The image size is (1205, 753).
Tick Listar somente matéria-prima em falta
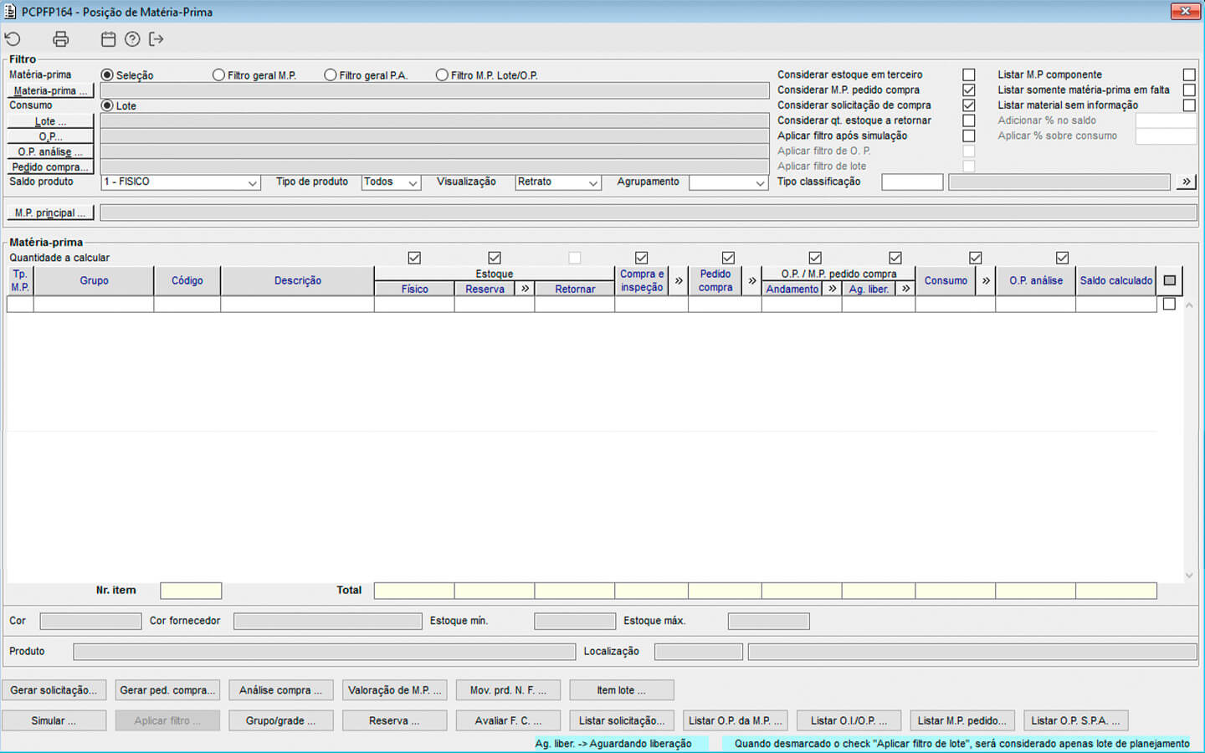point(1188,90)
